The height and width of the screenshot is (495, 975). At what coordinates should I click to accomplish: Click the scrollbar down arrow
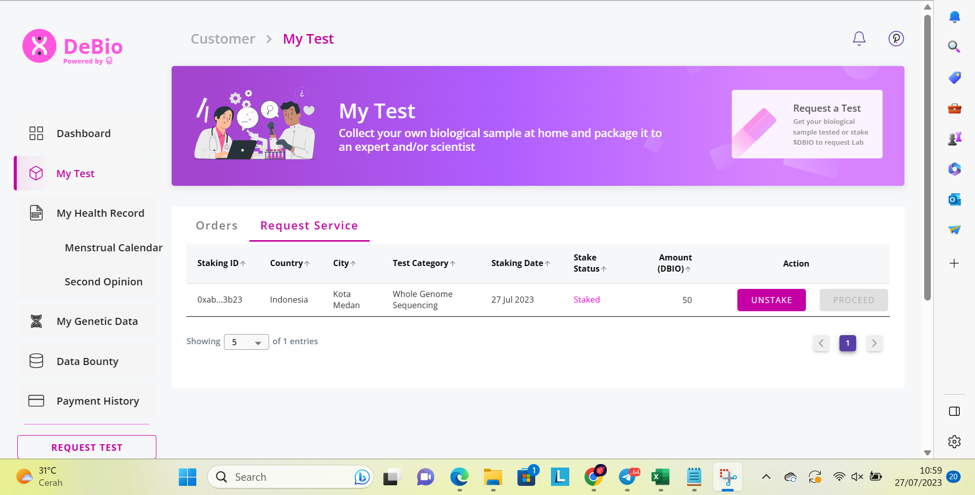point(927,452)
